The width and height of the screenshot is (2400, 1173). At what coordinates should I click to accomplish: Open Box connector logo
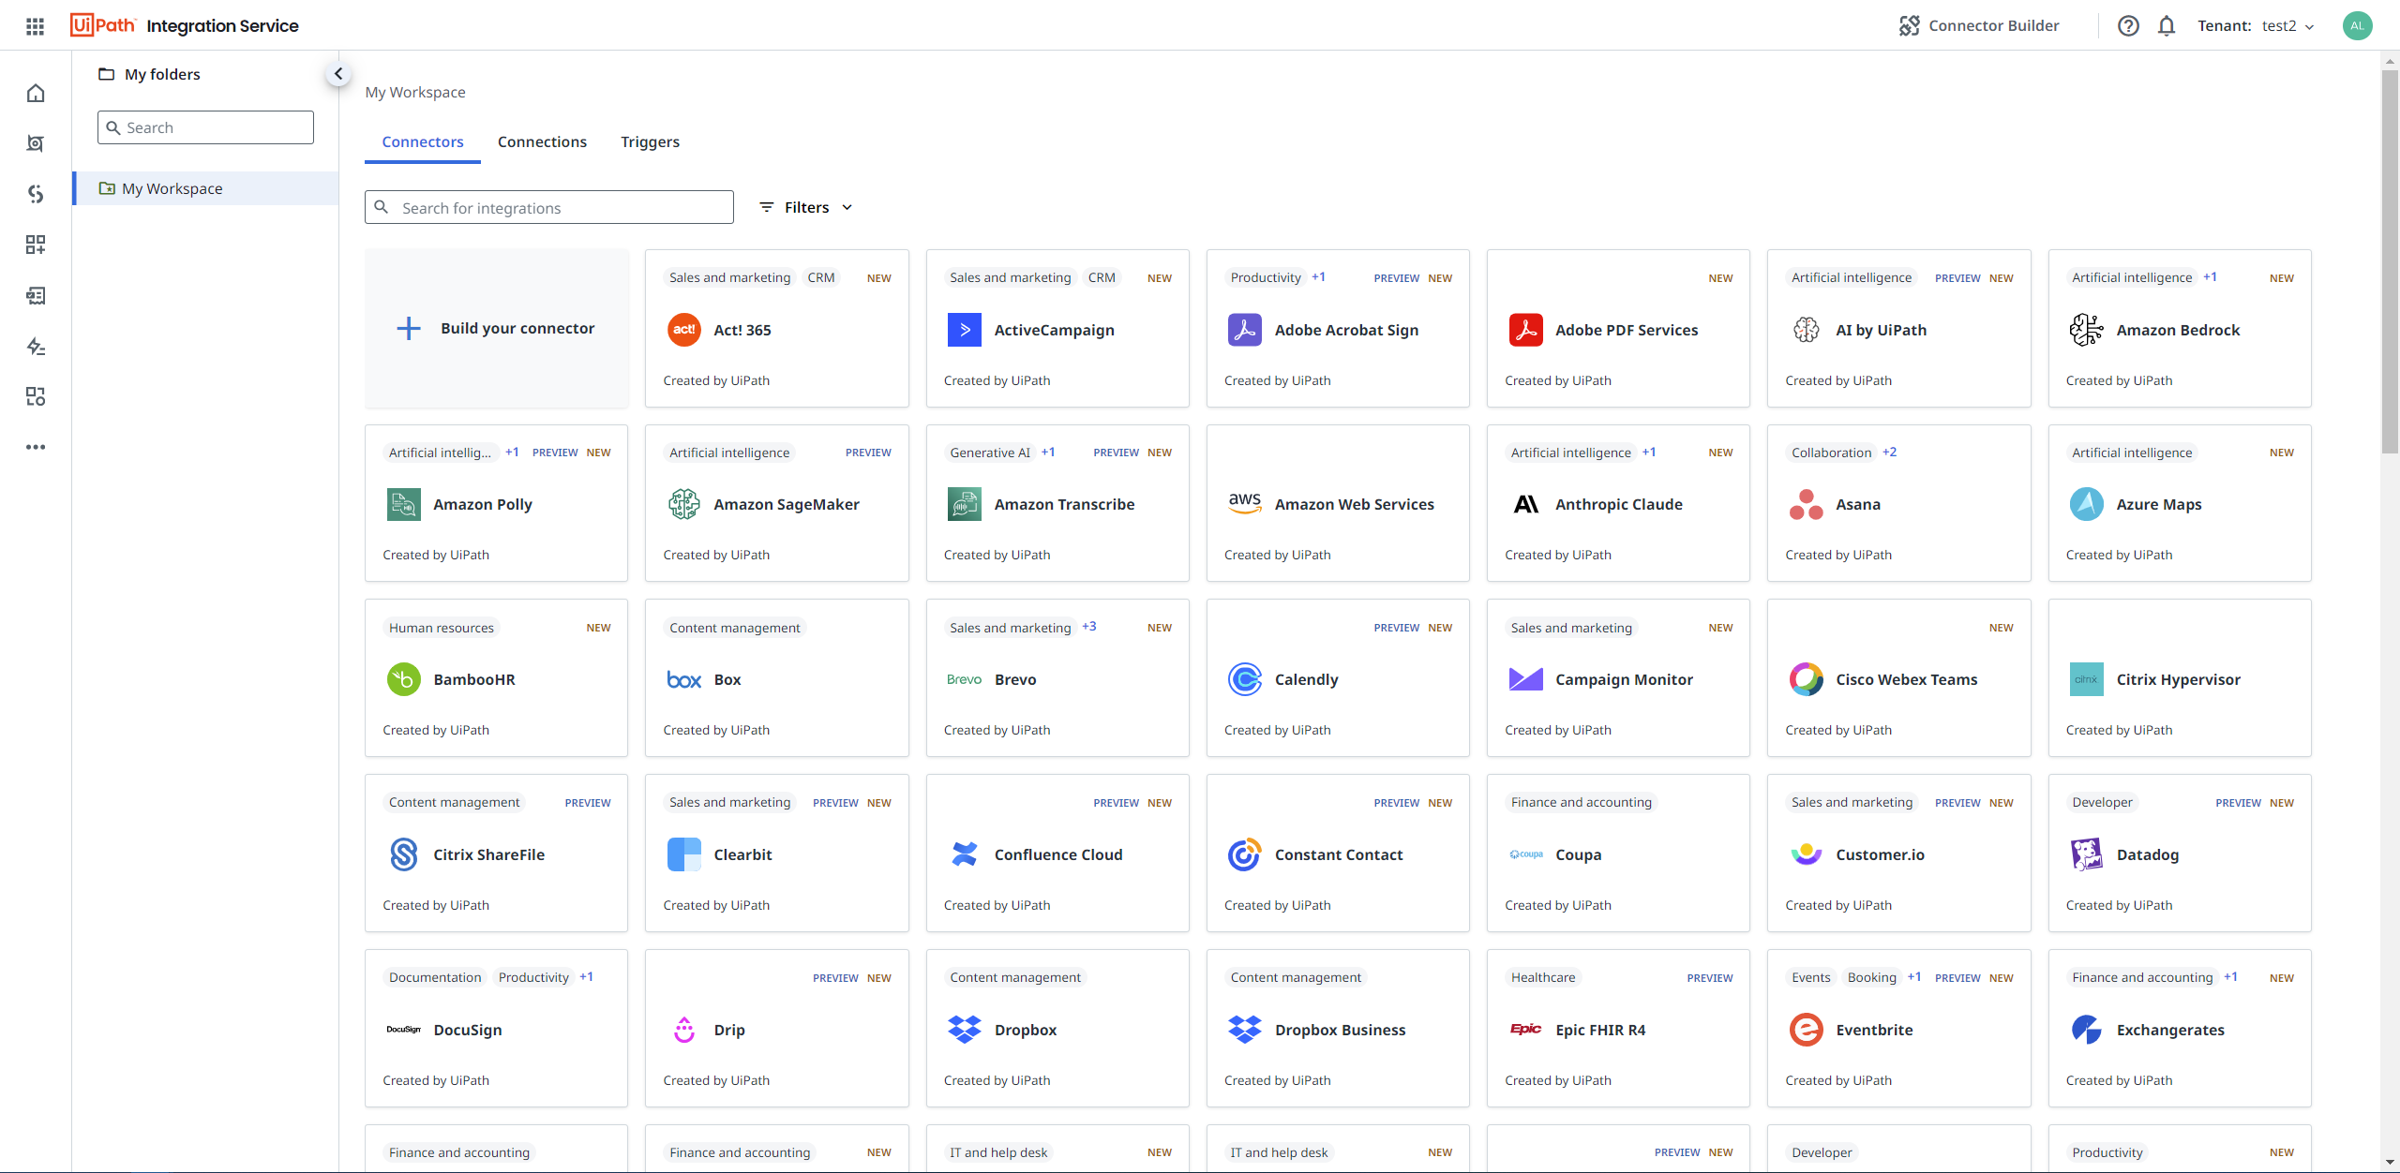[684, 679]
